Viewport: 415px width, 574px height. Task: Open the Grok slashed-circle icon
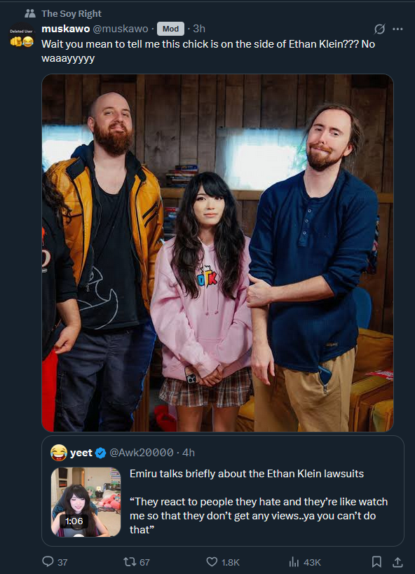(379, 29)
